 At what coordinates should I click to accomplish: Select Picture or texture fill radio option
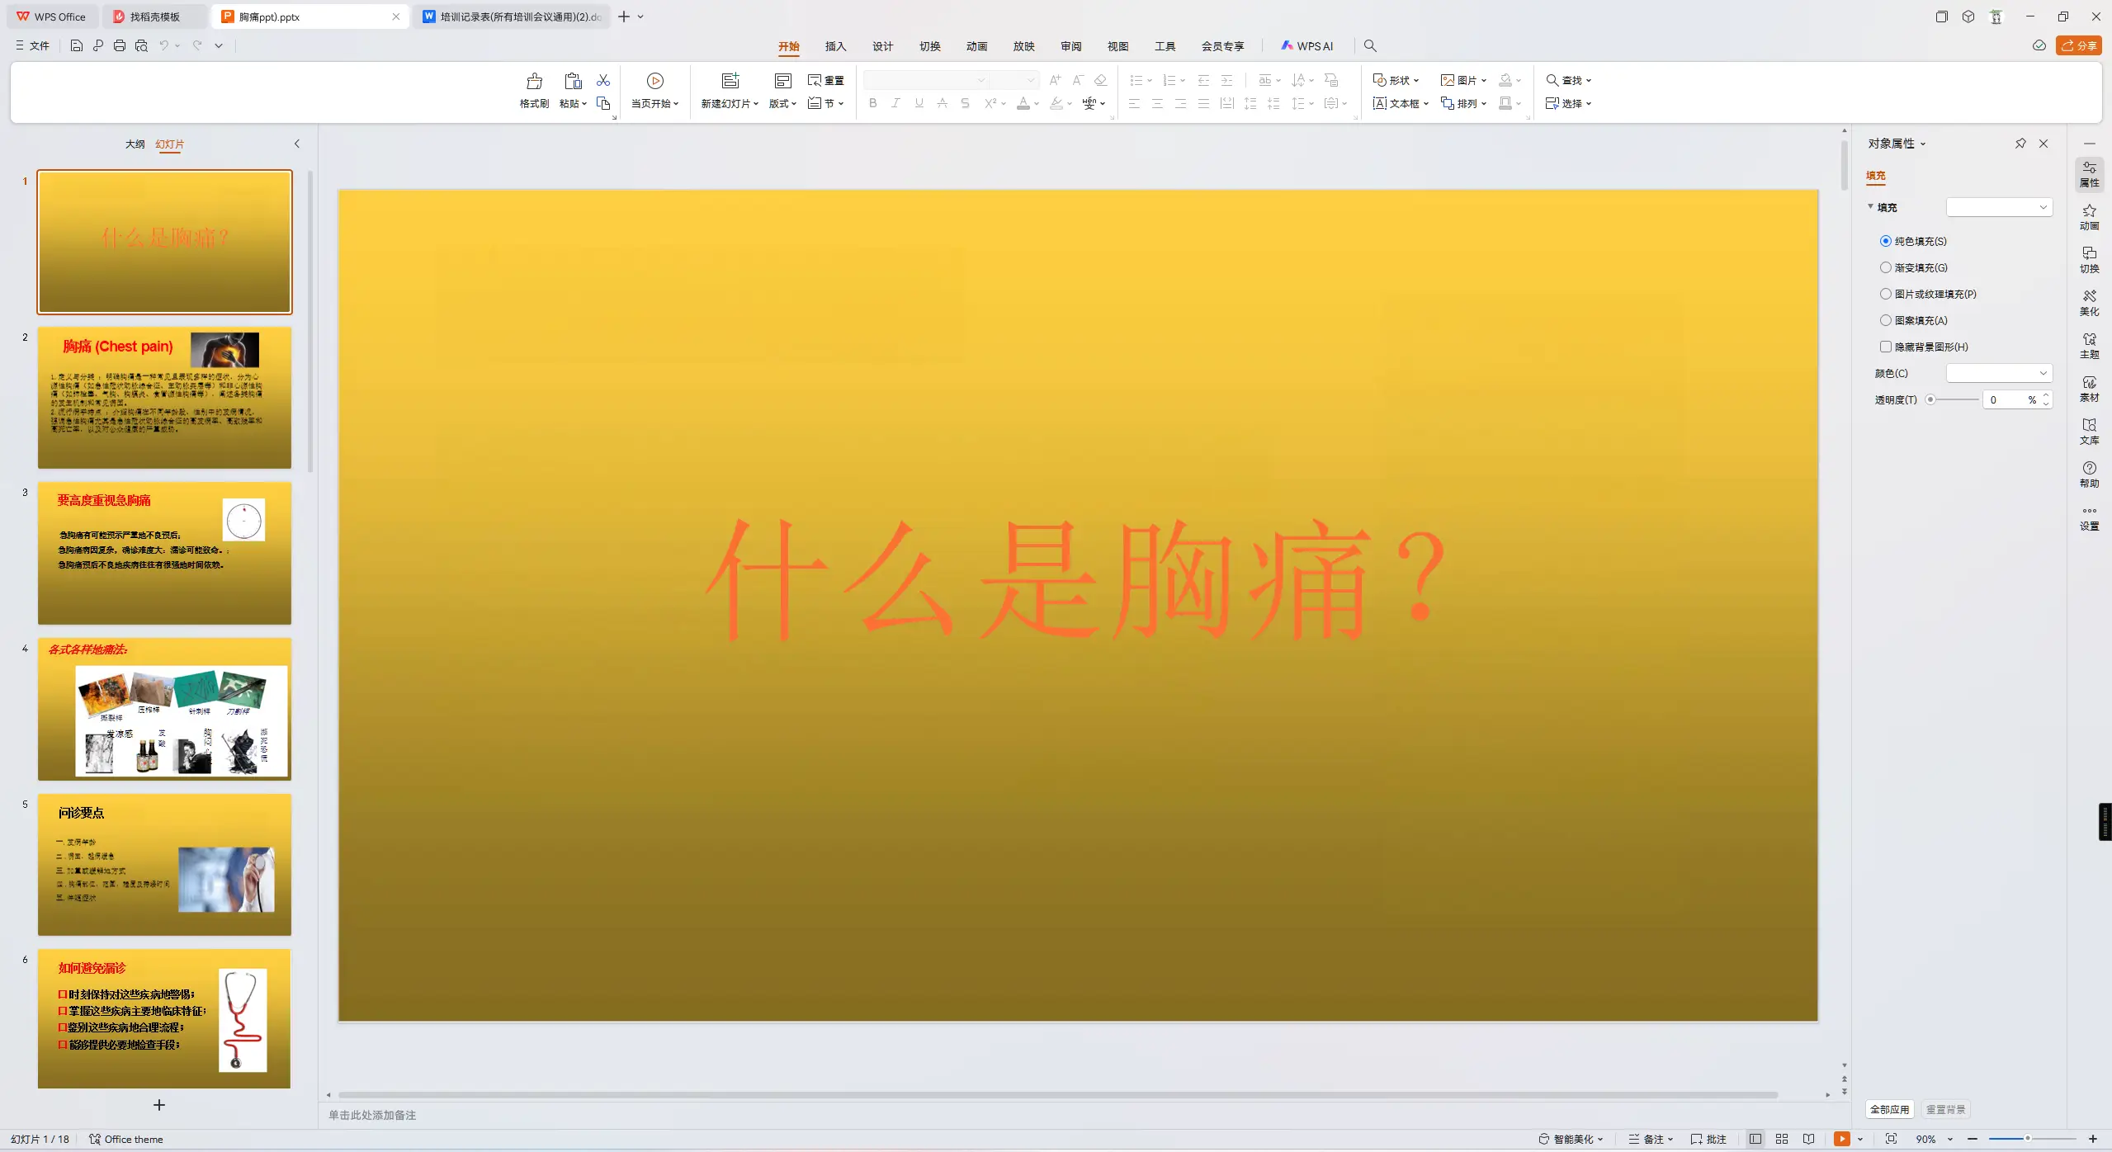[x=1885, y=294]
